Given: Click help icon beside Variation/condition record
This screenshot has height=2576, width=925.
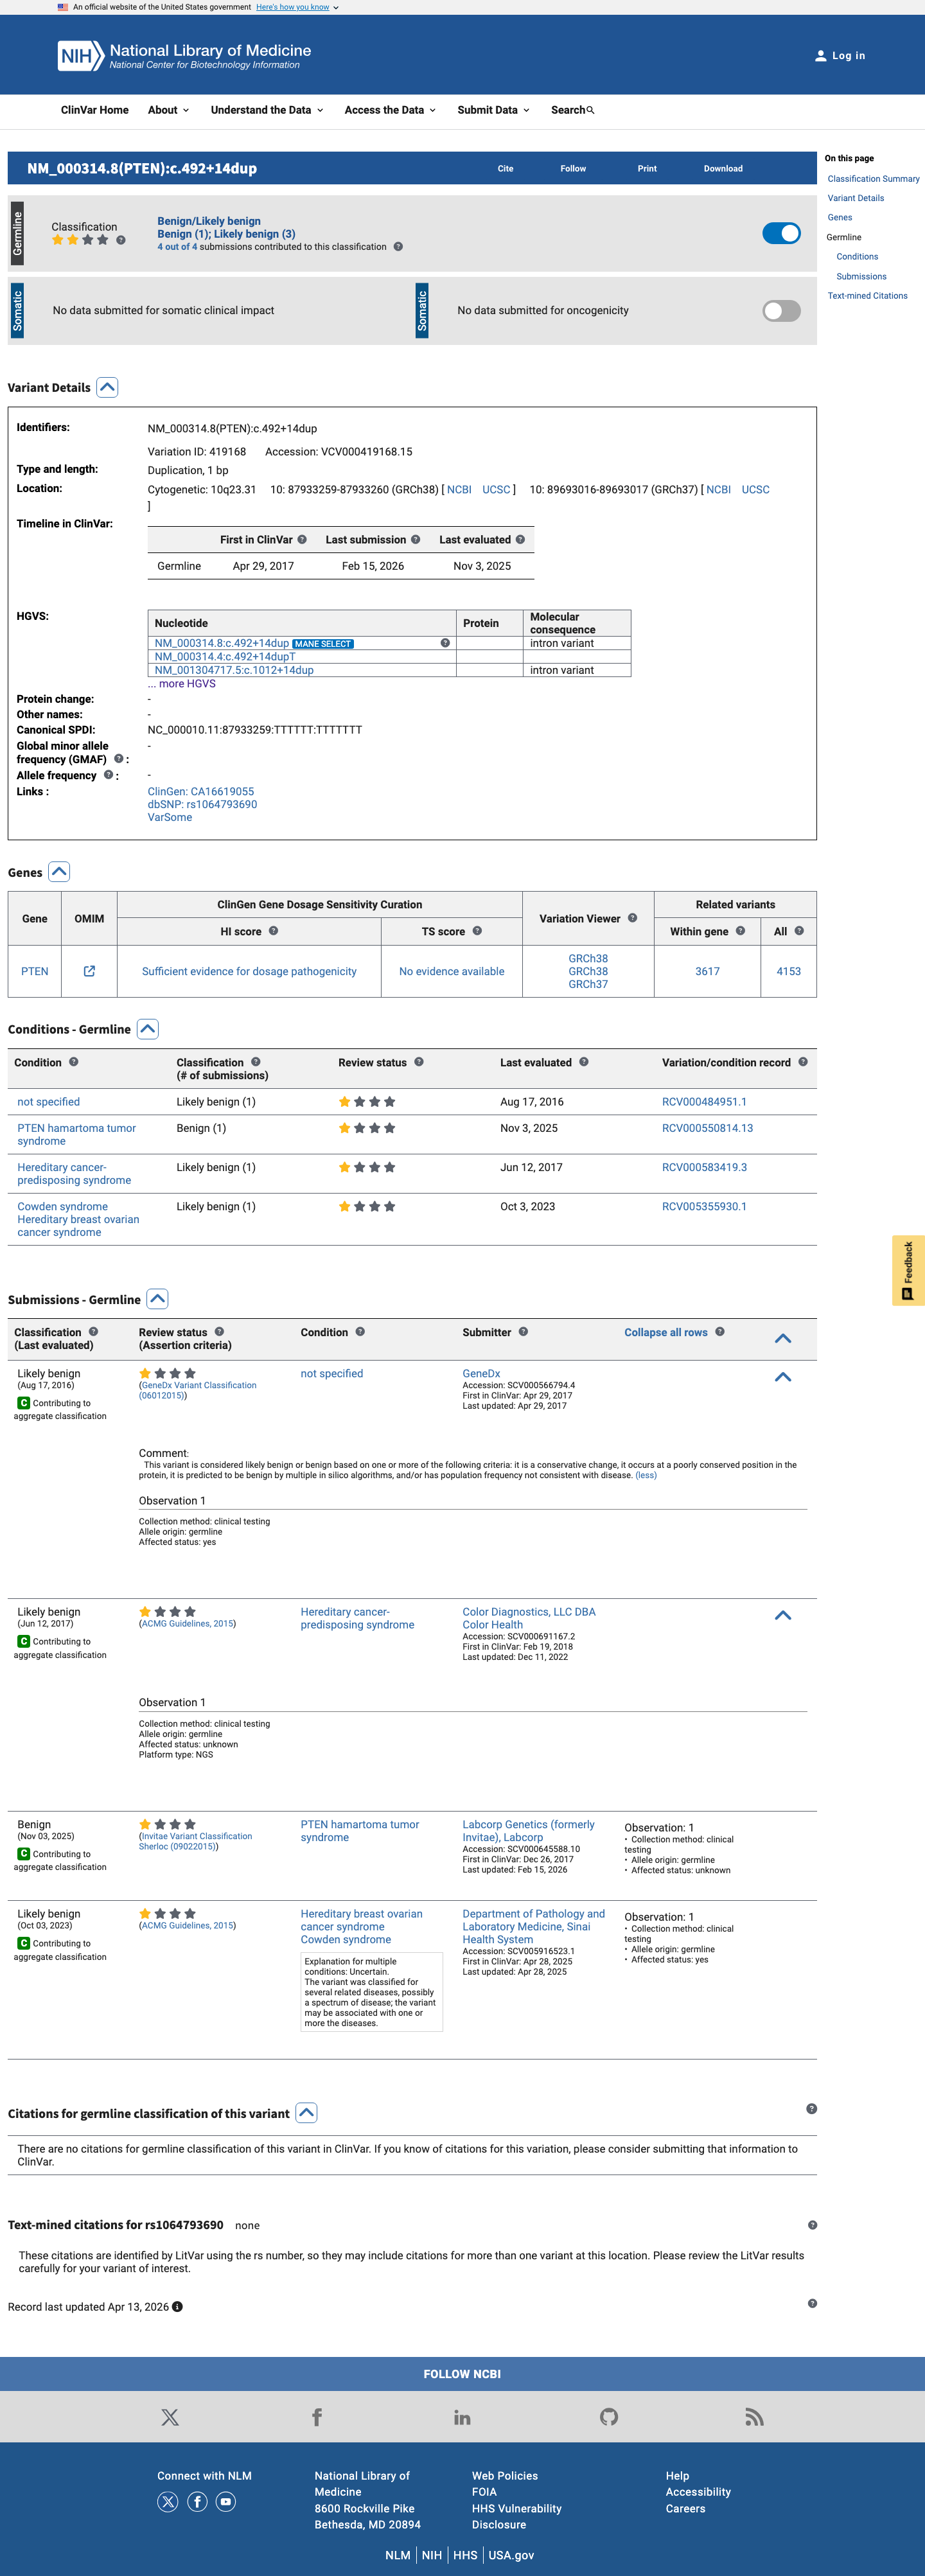Looking at the screenshot, I should (803, 1062).
